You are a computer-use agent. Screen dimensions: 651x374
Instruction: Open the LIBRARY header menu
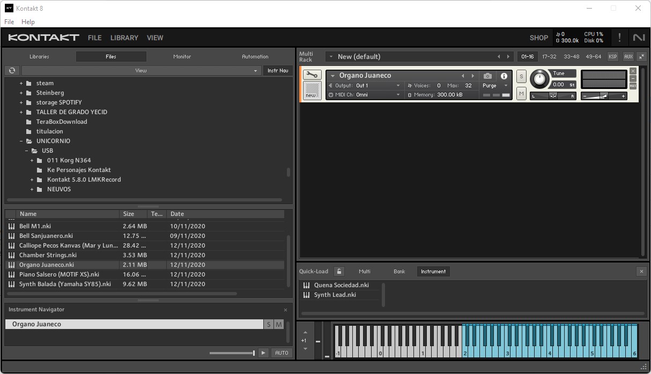point(124,38)
